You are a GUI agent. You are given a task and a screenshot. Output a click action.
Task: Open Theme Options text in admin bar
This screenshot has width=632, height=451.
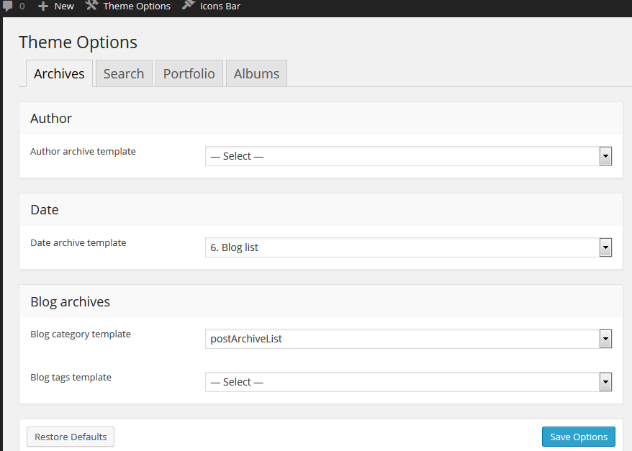[x=137, y=6]
